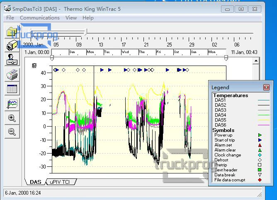
Task: Minimize the WinTrac window
Action: (228, 9)
